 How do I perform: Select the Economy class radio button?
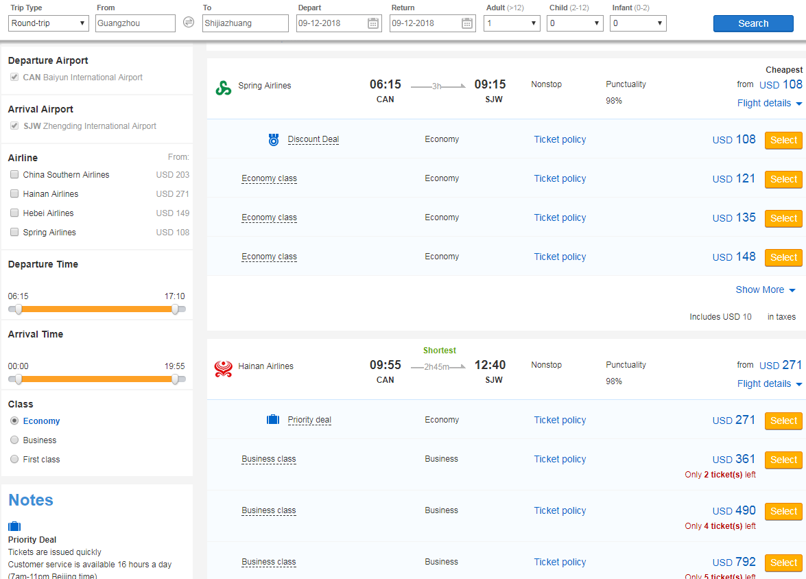pyautogui.click(x=14, y=421)
